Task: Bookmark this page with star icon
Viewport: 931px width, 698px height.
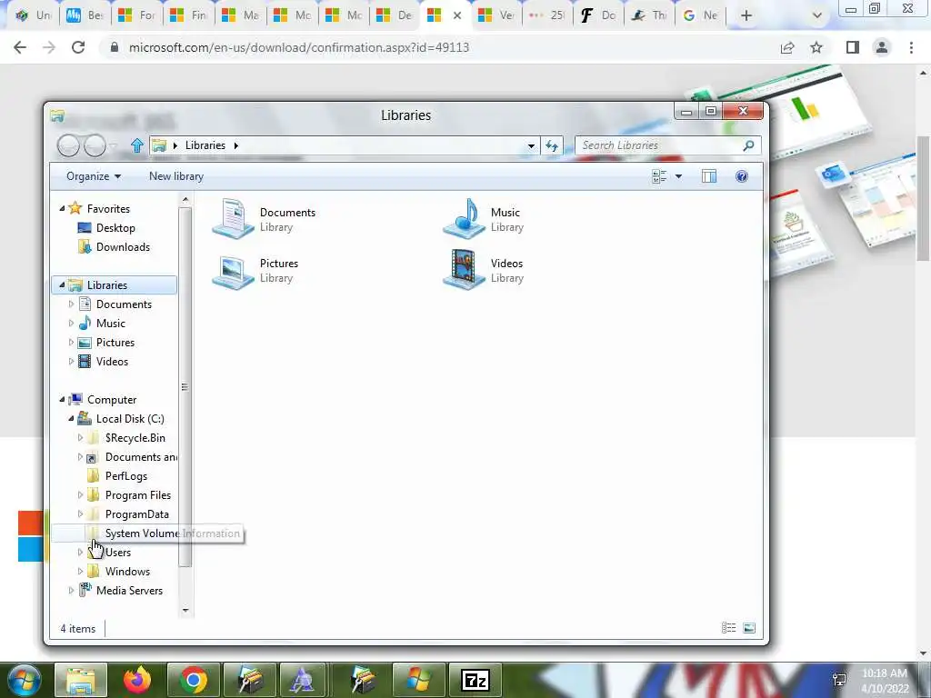Action: [816, 47]
